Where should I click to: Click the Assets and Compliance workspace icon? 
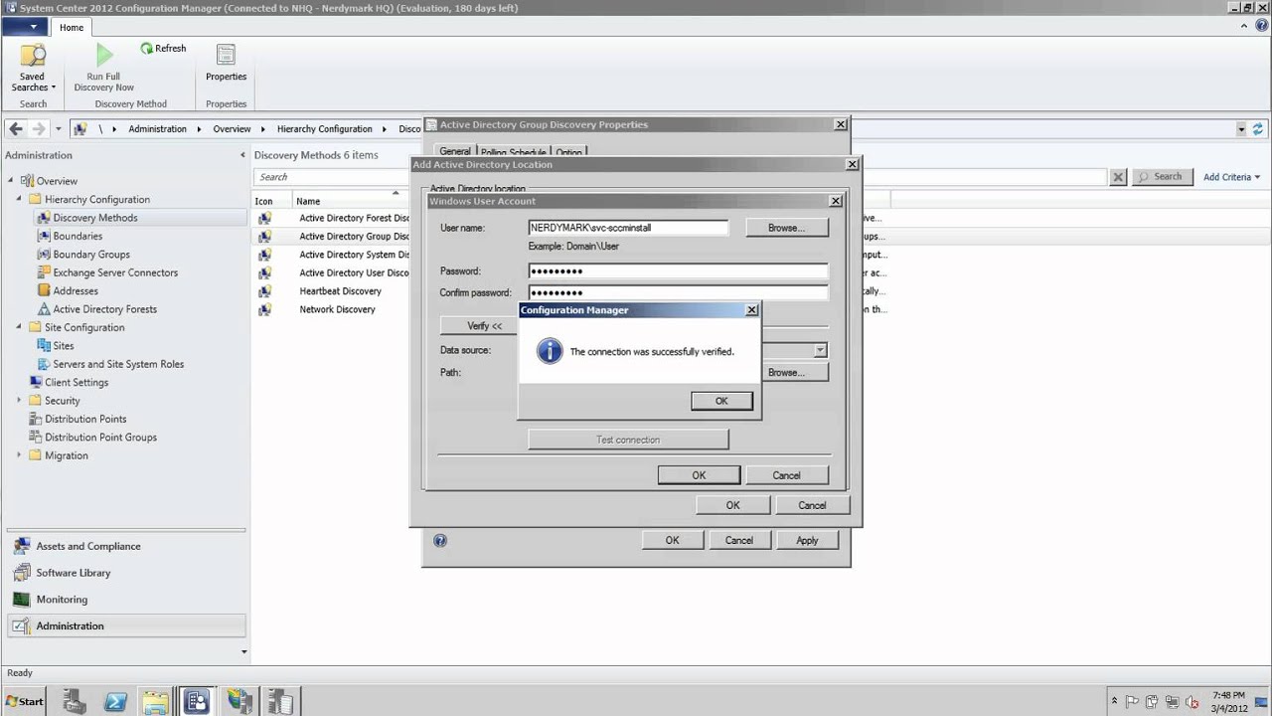coord(21,546)
